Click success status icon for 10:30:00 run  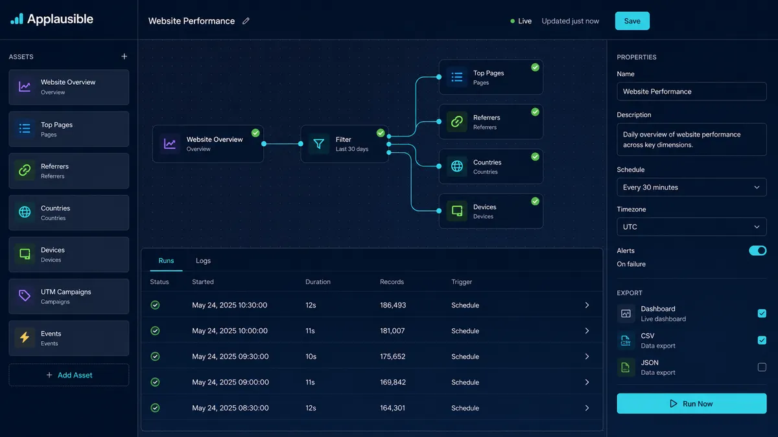[x=155, y=305]
